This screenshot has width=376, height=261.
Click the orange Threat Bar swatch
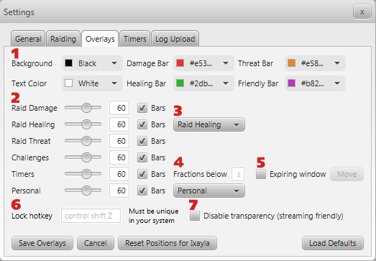(x=291, y=63)
